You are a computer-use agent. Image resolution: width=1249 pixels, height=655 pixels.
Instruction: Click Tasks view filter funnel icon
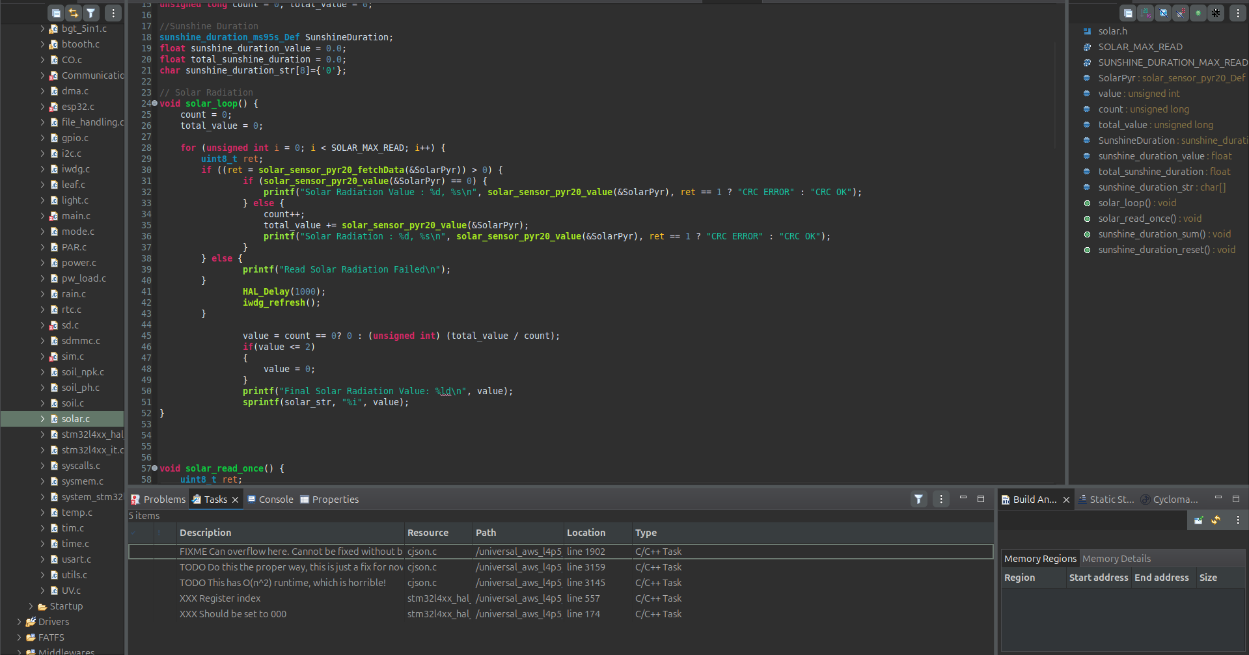(918, 499)
